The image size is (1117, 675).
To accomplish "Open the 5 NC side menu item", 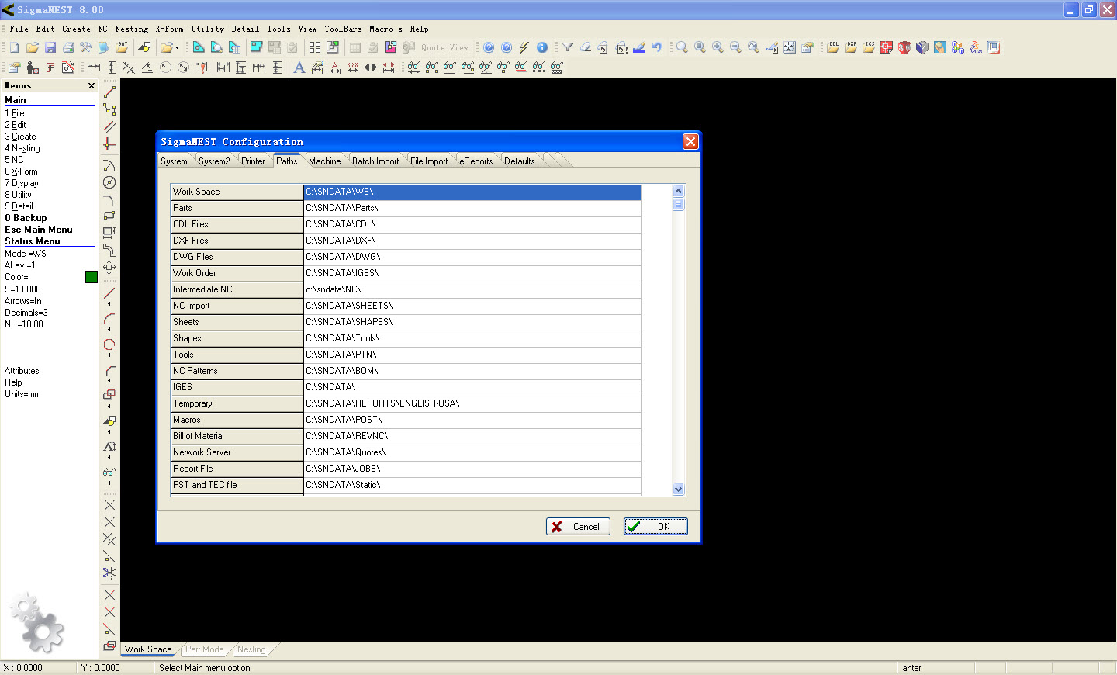I will [x=14, y=160].
